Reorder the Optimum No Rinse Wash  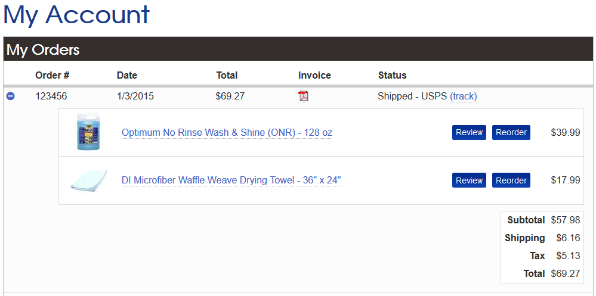click(511, 132)
